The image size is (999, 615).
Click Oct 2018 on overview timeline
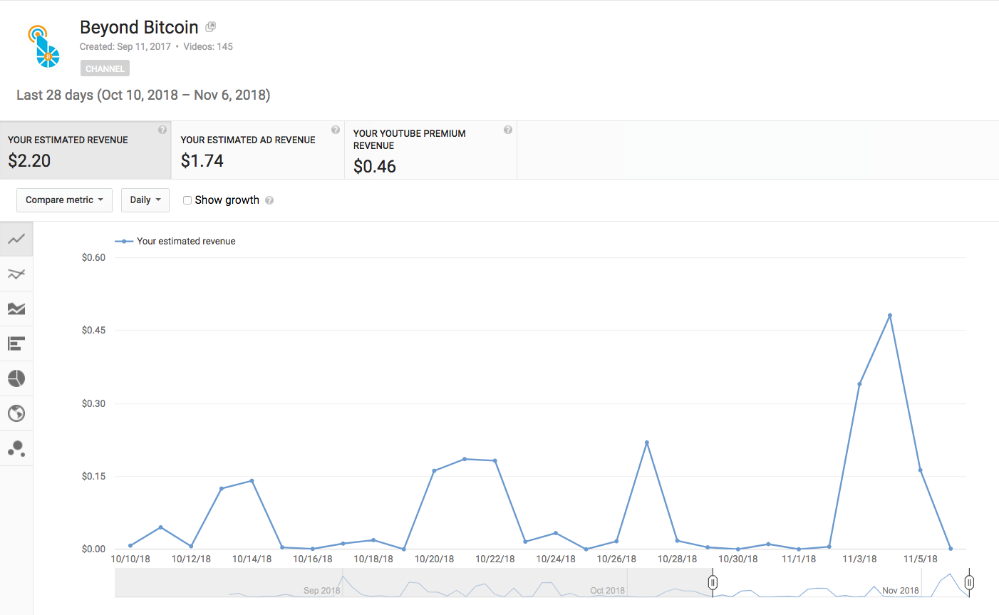[x=607, y=590]
